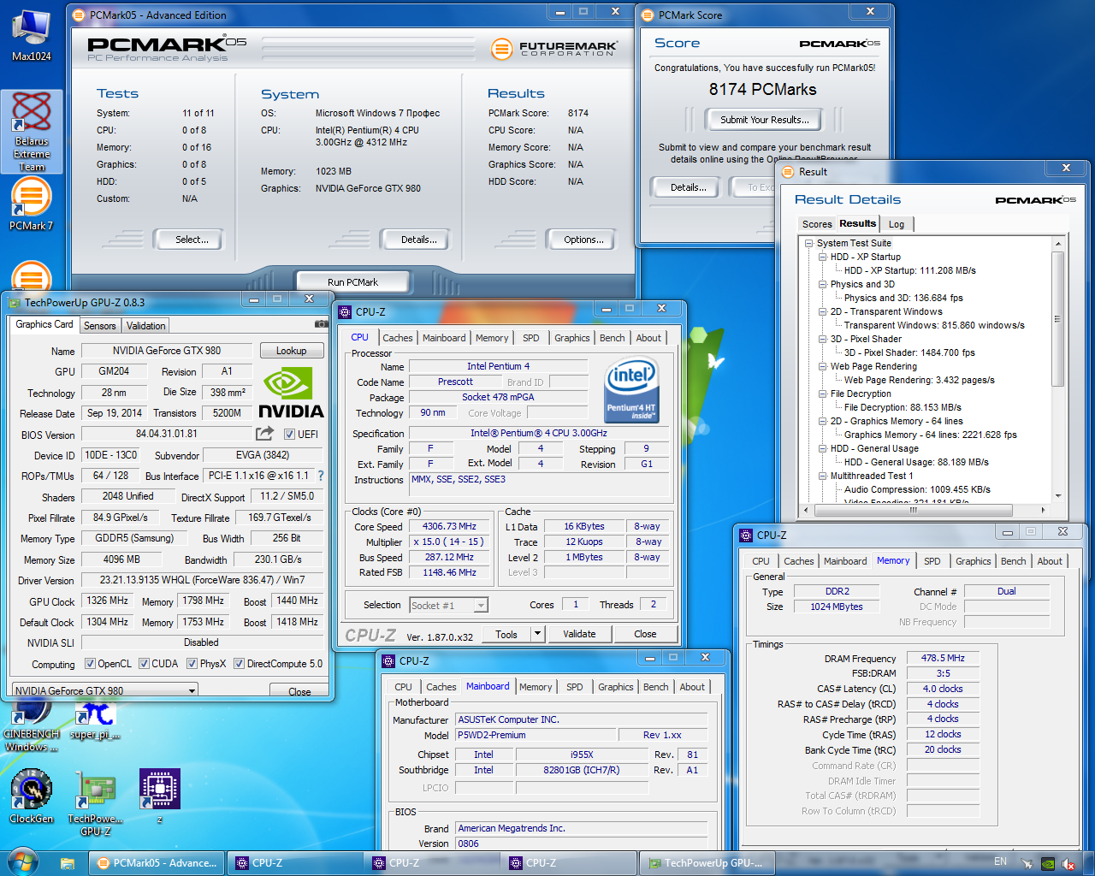Click the tray icon right of the EN language indicator
Image resolution: width=1095 pixels, height=876 pixels.
1027,863
